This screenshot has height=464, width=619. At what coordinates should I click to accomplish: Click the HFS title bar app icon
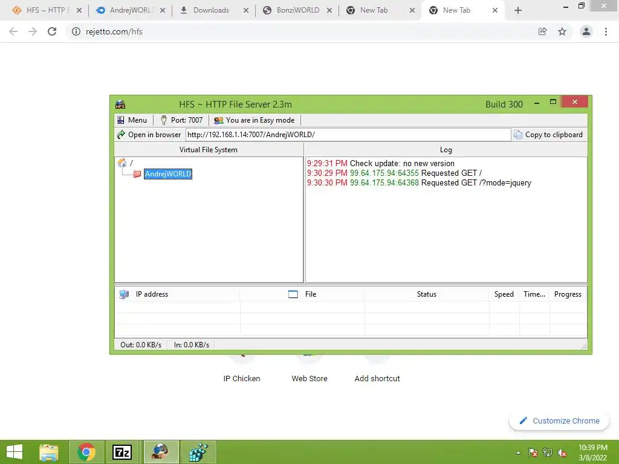click(120, 104)
